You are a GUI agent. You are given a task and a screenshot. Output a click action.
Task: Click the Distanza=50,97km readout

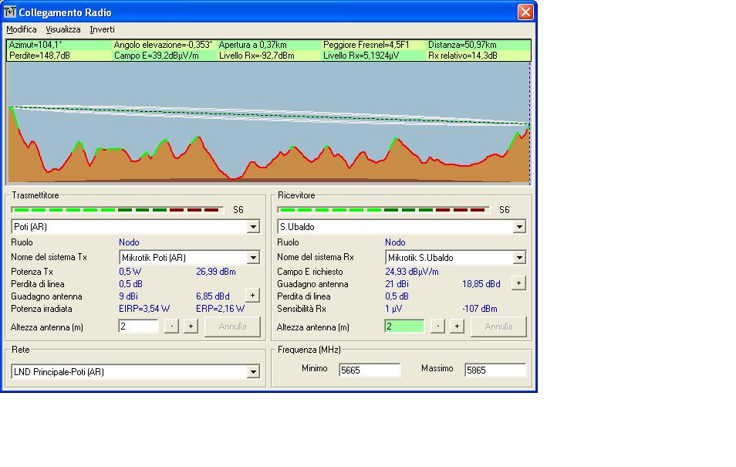point(462,45)
